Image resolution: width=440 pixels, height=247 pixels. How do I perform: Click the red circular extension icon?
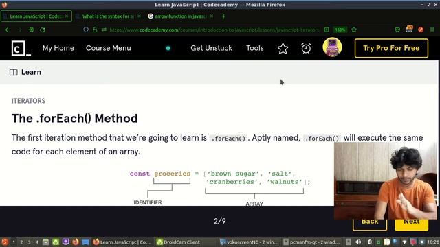tap(421, 30)
